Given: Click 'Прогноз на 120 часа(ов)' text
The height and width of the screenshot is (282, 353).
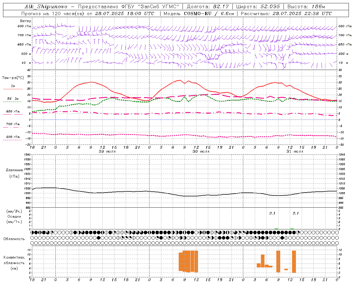Looking at the screenshot, I should coord(53,13).
